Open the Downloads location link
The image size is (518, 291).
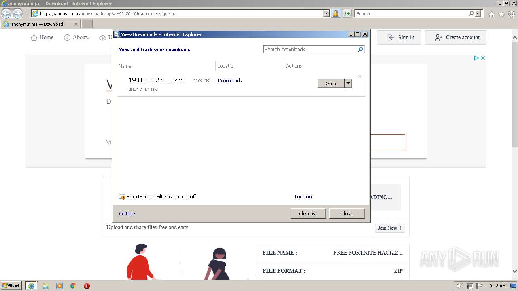(229, 80)
